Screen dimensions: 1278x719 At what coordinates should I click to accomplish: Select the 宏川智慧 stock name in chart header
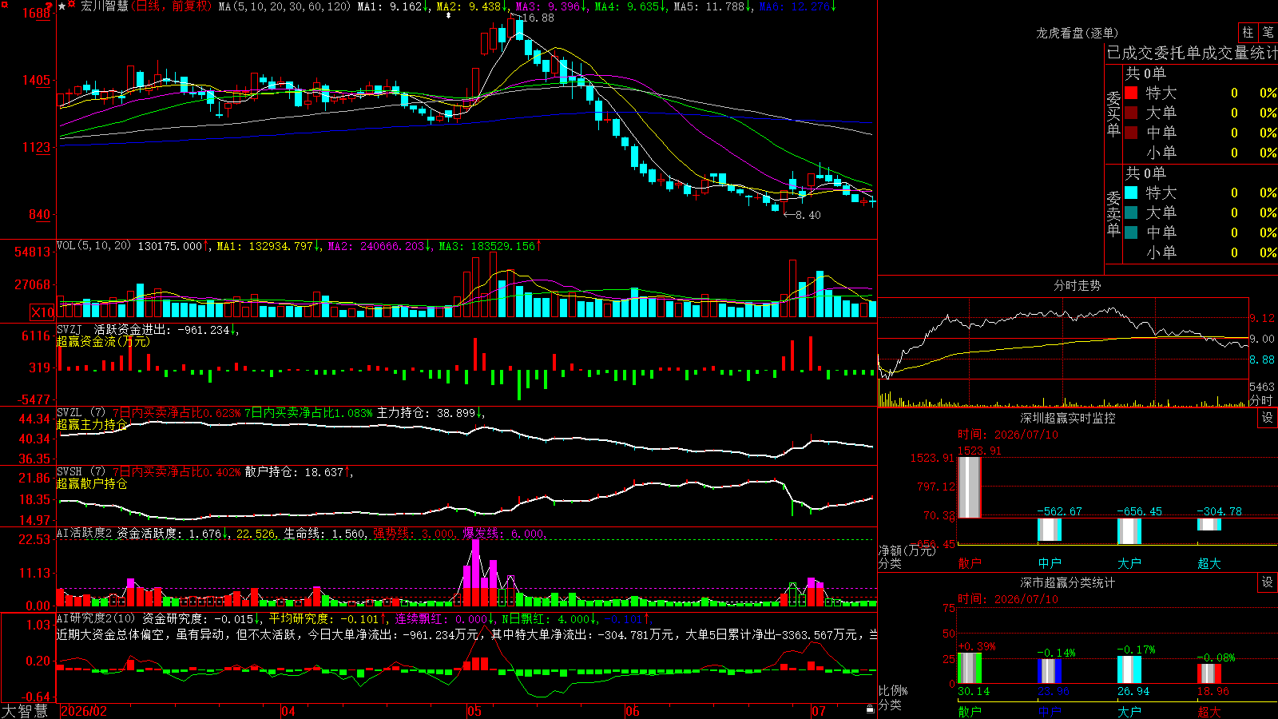tap(105, 6)
